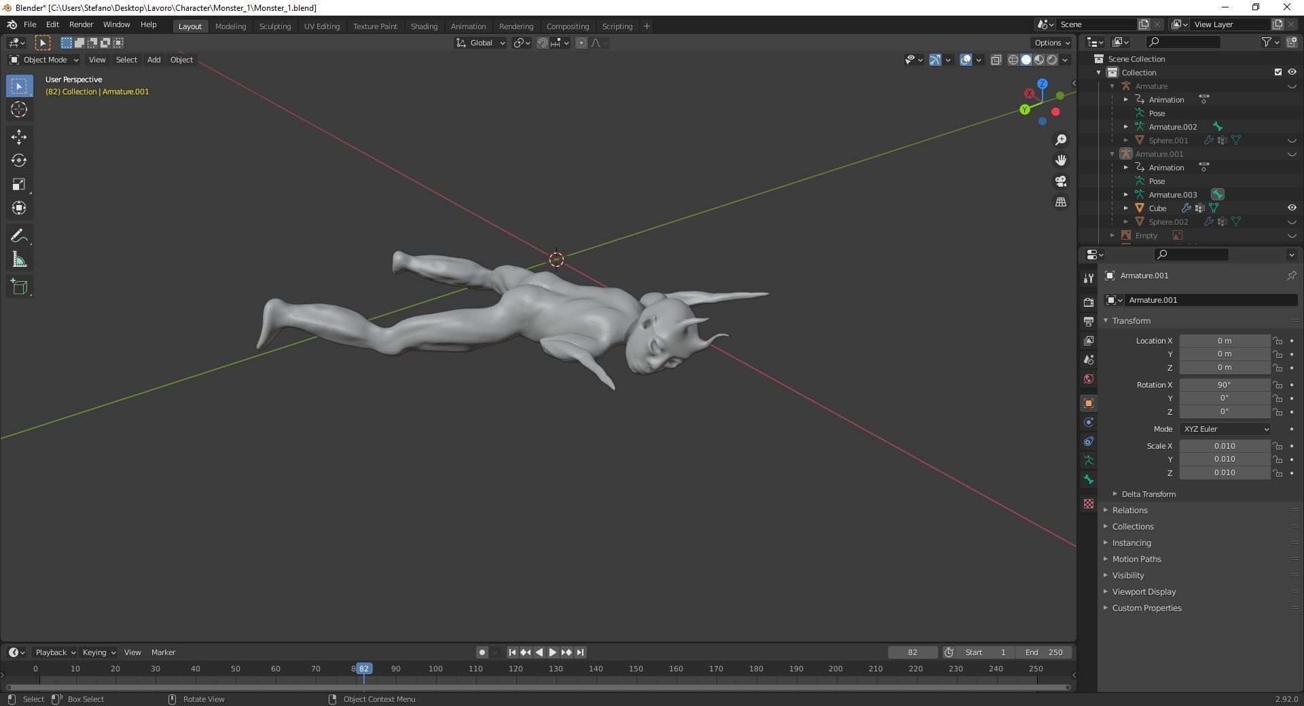The image size is (1304, 706).
Task: Open the Bone properties tab
Action: pos(1089,480)
